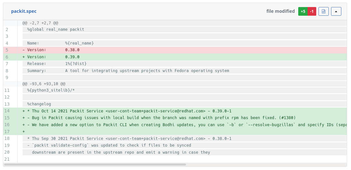The height and width of the screenshot is (170, 351).
Task: Click the red -1 deletions badge
Action: tap(312, 11)
